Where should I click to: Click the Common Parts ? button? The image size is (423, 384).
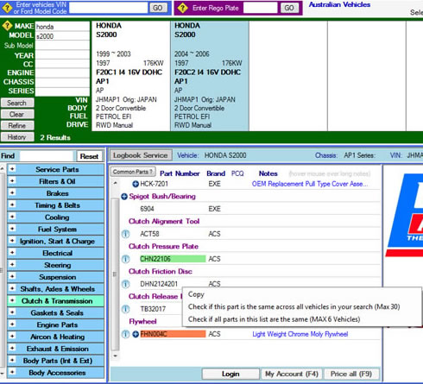click(x=133, y=172)
